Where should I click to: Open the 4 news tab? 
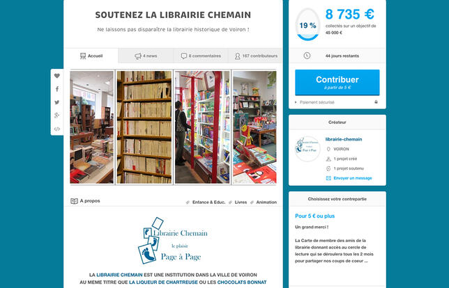pos(146,56)
